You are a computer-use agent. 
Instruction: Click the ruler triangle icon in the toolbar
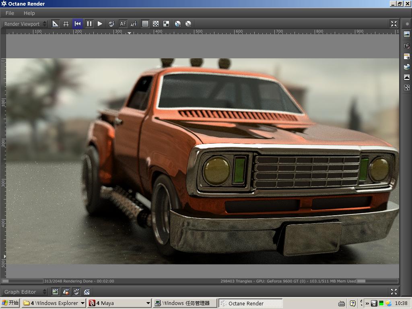tap(56, 24)
